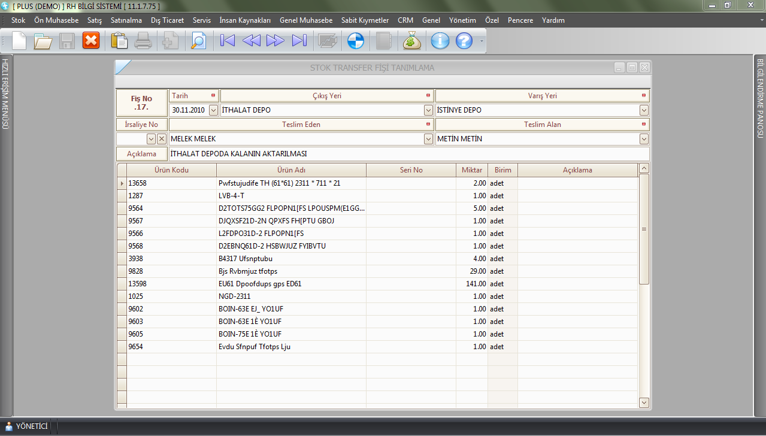
Task: Clear İrsaliye No with X button
Action: tap(162, 139)
